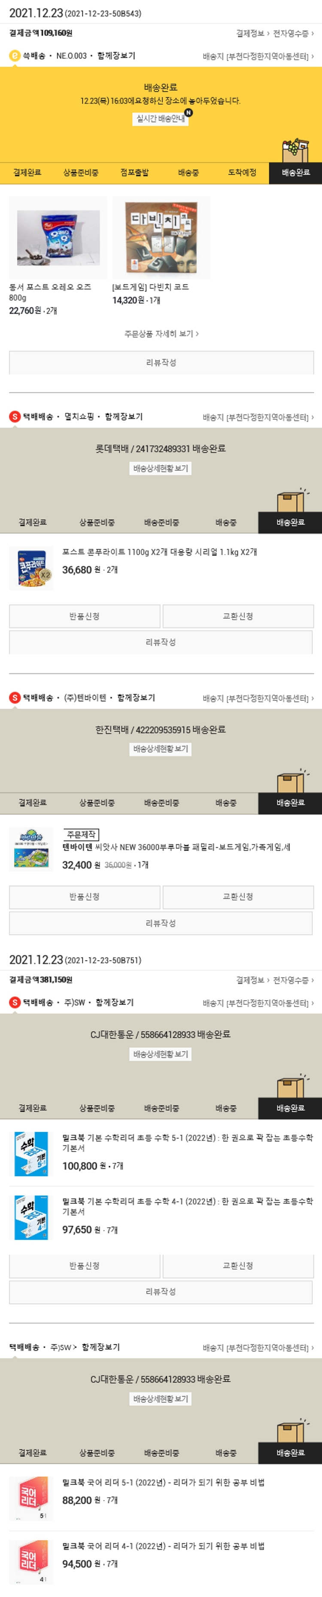Click the red S icon beside 멸치쇼핑
This screenshot has height=1597, width=322.
click(x=15, y=417)
